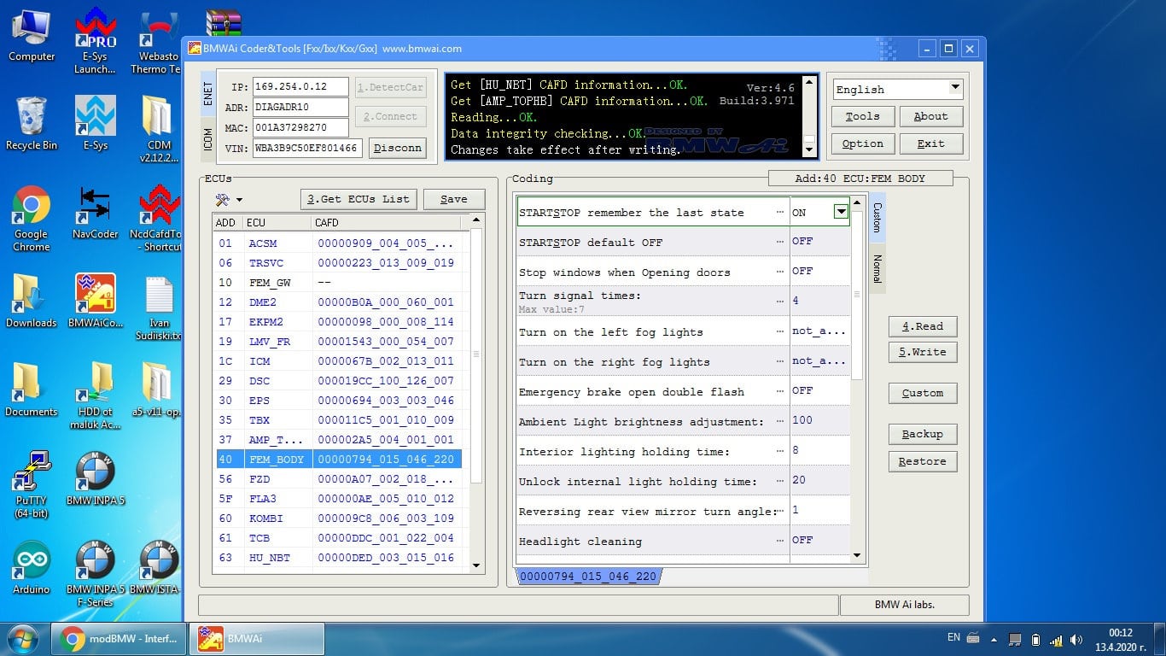This screenshot has width=1166, height=656.
Task: Launch BMWAiCoder from the desktop
Action: [94, 290]
